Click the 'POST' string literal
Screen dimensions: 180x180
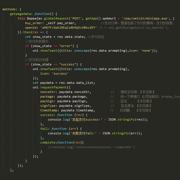[x=76, y=18]
